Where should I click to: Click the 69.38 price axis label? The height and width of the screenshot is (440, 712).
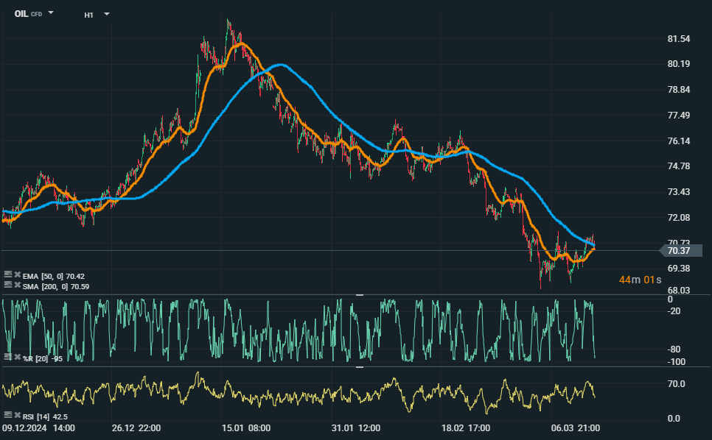tap(678, 269)
